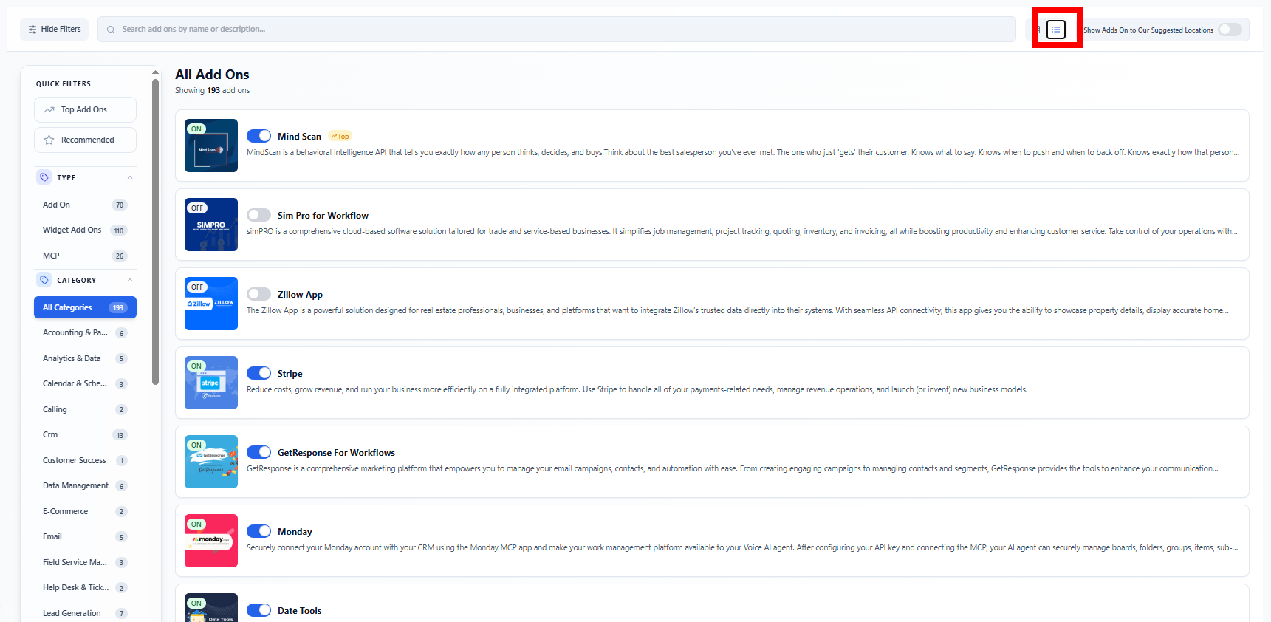
Task: Disable the GetResponse For Workflows toggle
Action: 259,452
